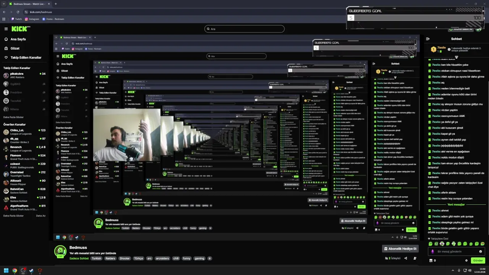
Task: Open pikakubra followed channel
Action: point(24,75)
